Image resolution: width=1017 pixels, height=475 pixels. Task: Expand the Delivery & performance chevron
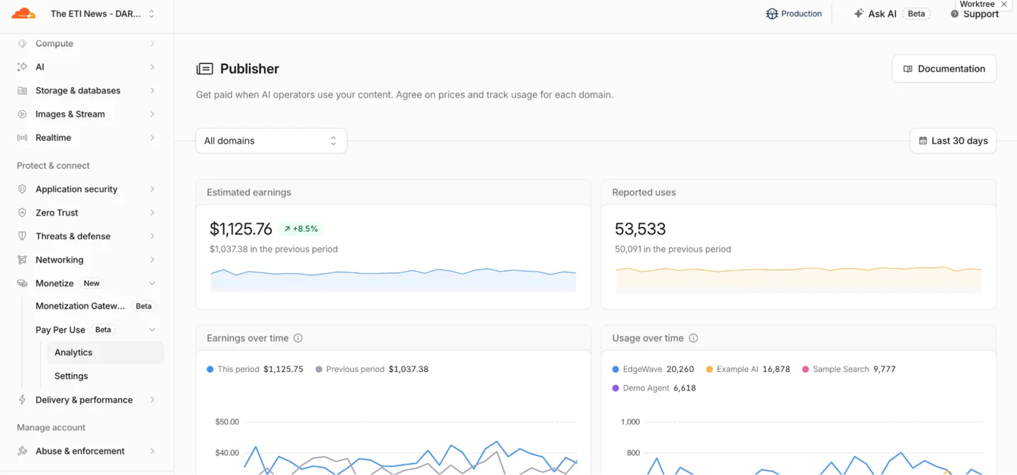pyautogui.click(x=152, y=400)
